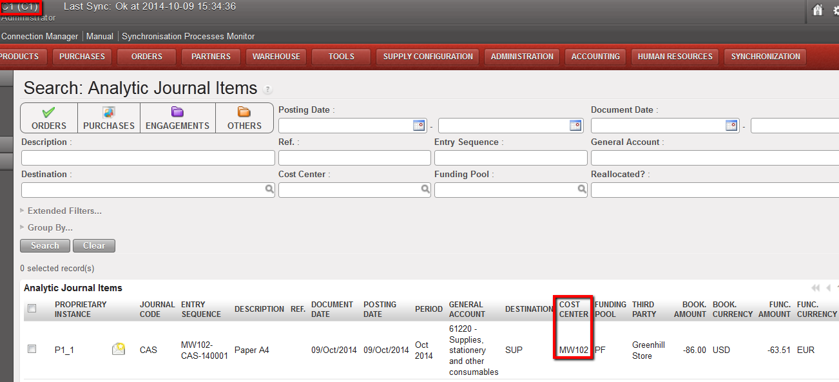The height and width of the screenshot is (382, 839).
Task: Click the home icon in top bar
Action: [818, 10]
